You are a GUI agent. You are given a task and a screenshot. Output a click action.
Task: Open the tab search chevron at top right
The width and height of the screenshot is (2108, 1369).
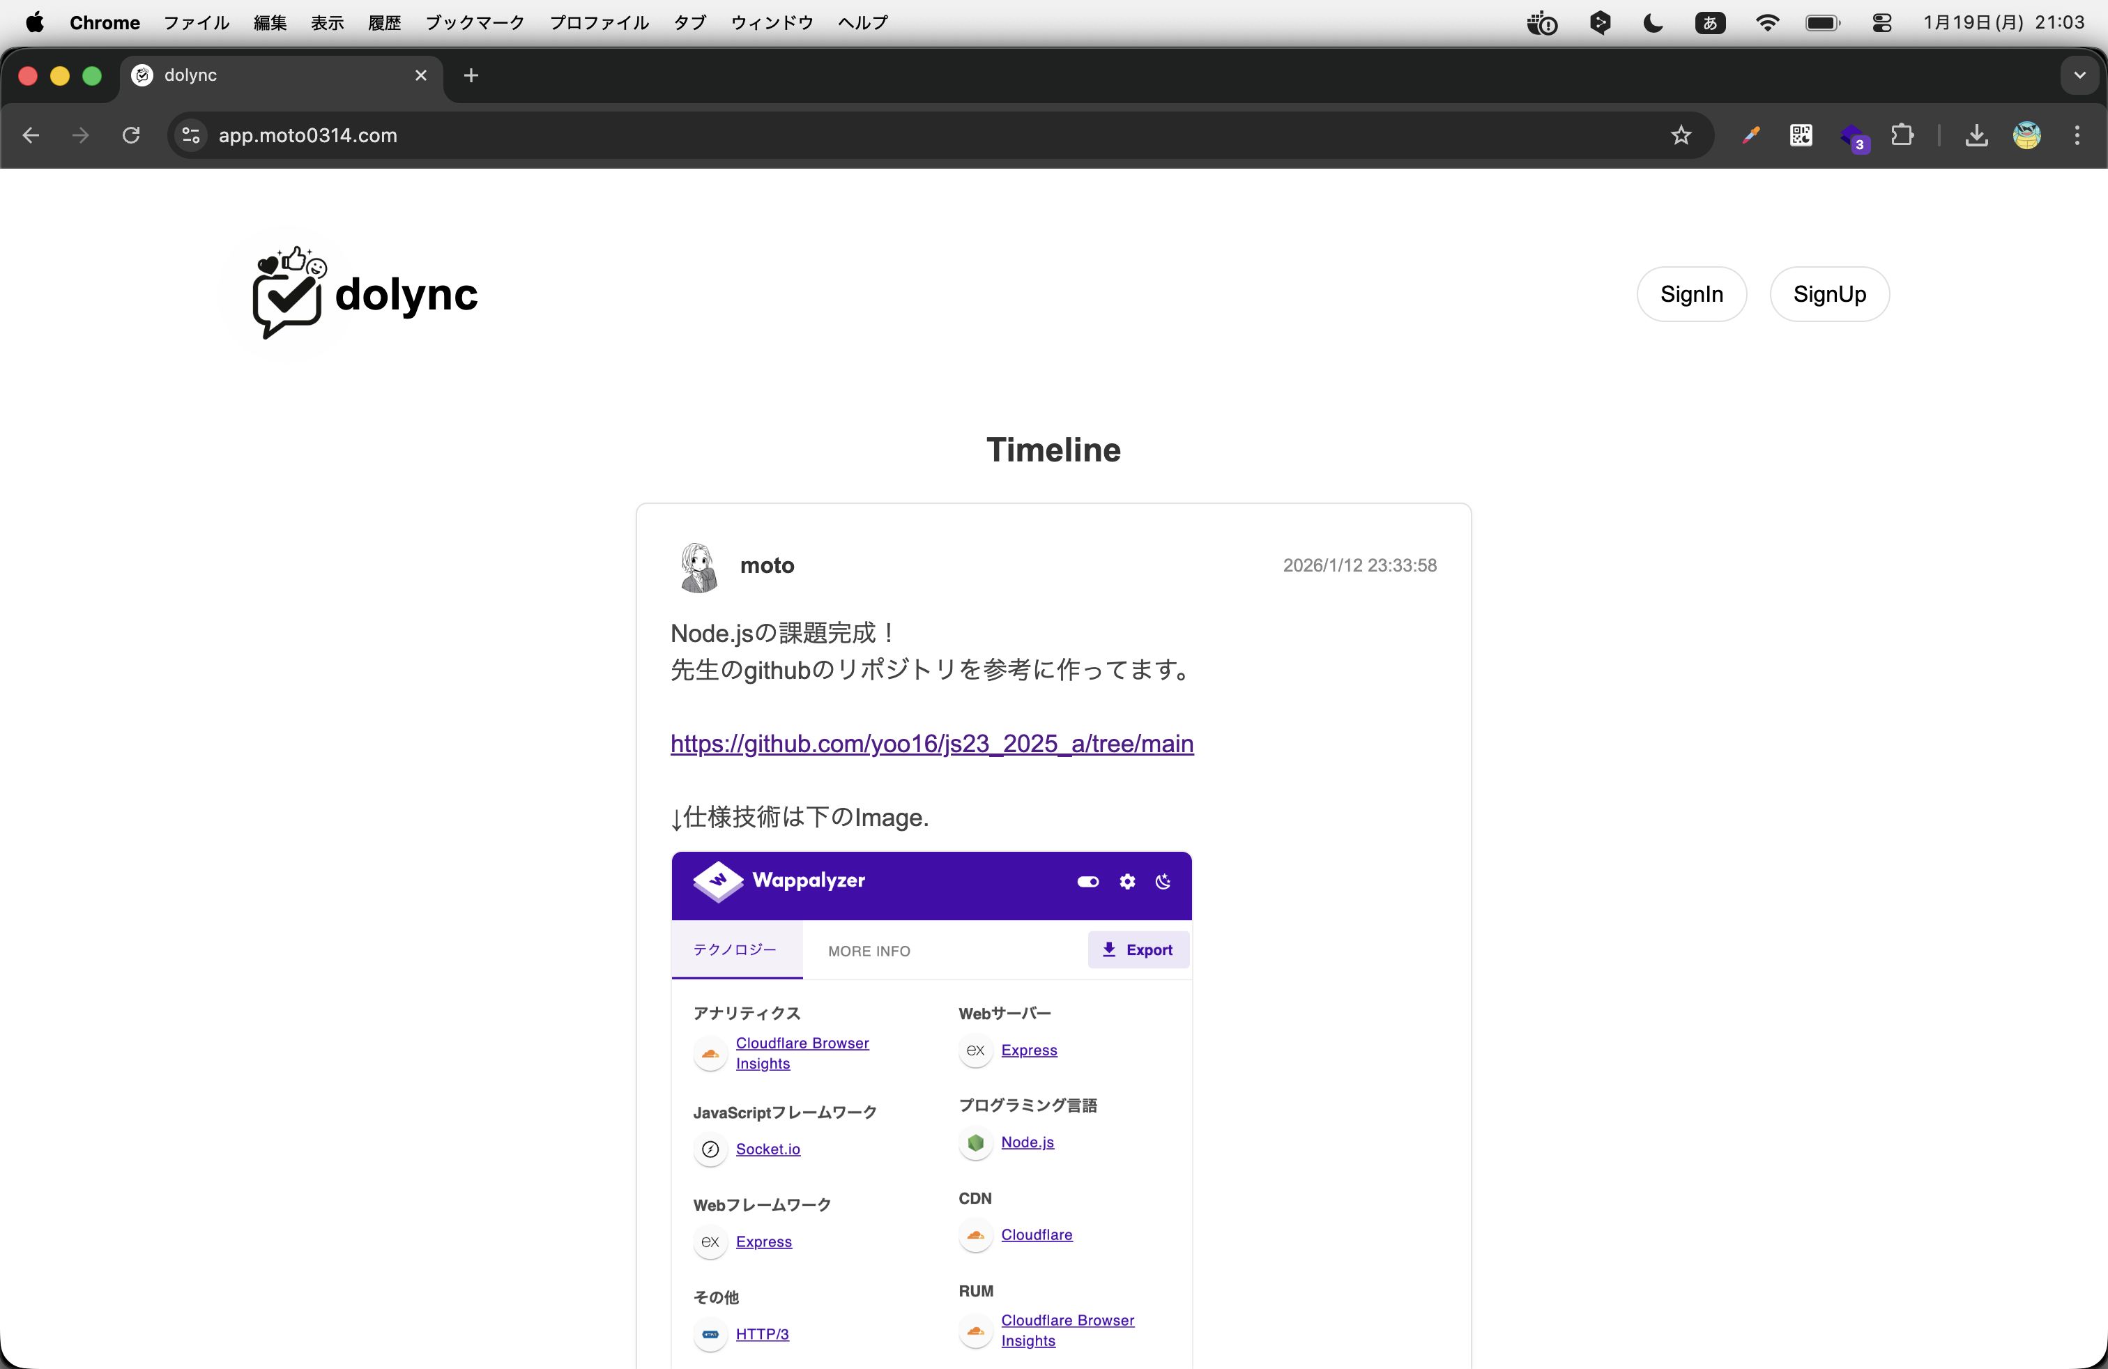(2079, 75)
